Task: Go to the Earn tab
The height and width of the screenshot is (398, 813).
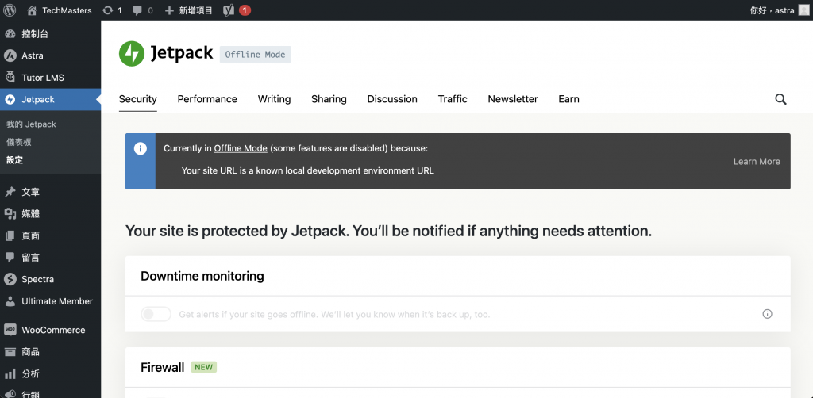Action: coord(568,99)
